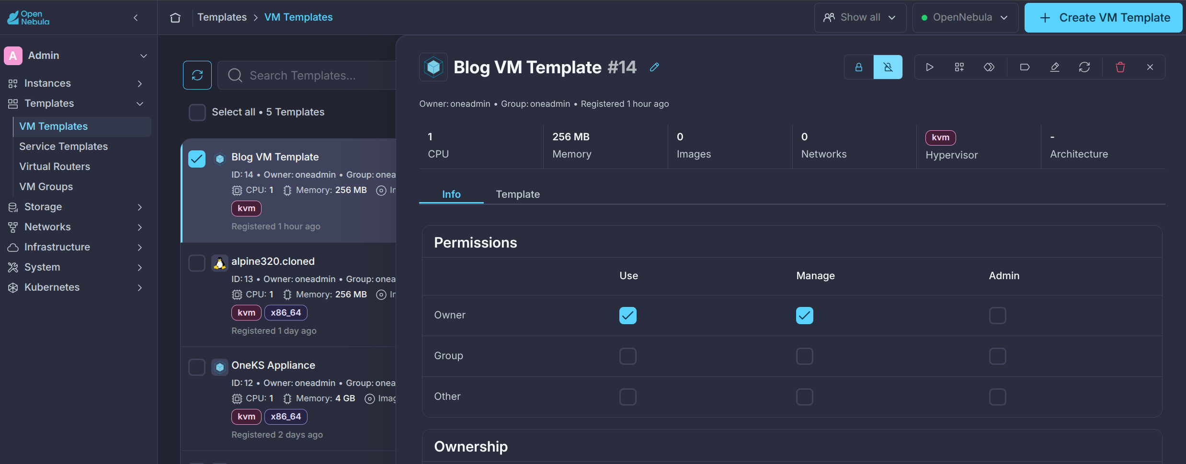This screenshot has height=464, width=1186.
Task: Click the x86_64 tag on alpine320.cloned
Action: click(x=286, y=313)
